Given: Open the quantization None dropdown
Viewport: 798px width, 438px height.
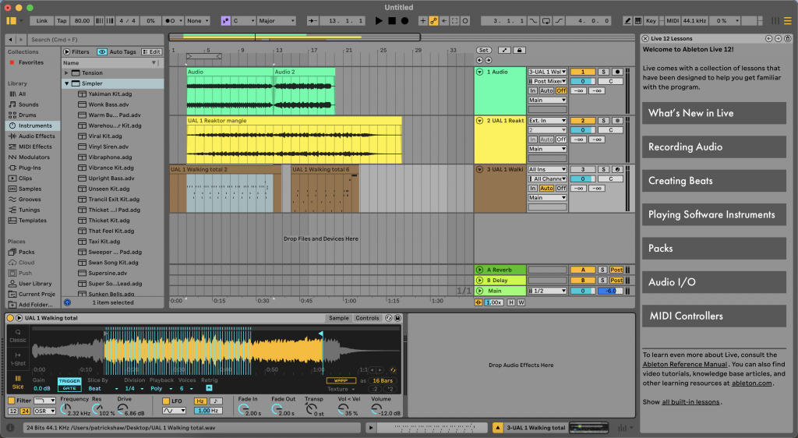Looking at the screenshot, I should 197,21.
